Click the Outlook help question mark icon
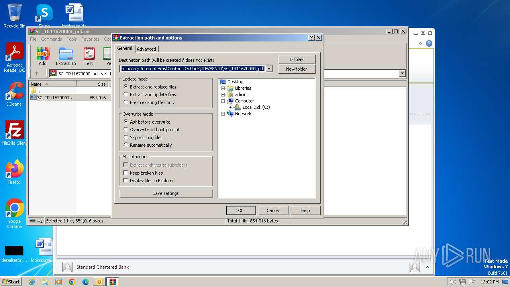The height and width of the screenshot is (287, 510). (x=429, y=43)
